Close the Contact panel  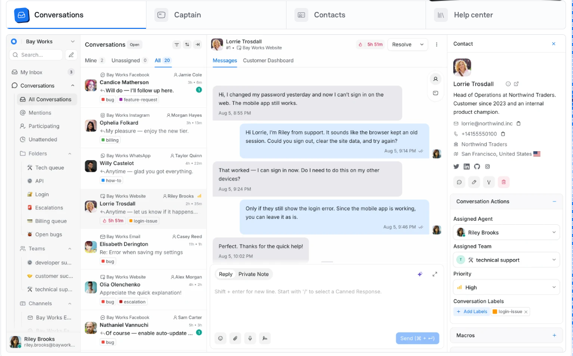click(554, 44)
